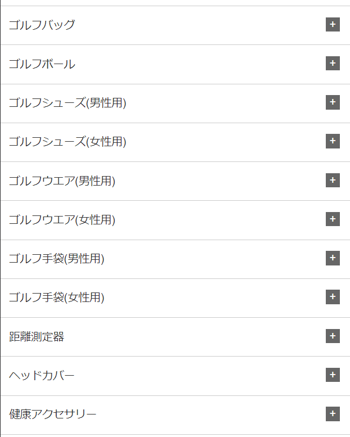Select the ゴルフ手袋(男性用) label
Image resolution: width=350 pixels, height=437 pixels.
click(x=56, y=258)
